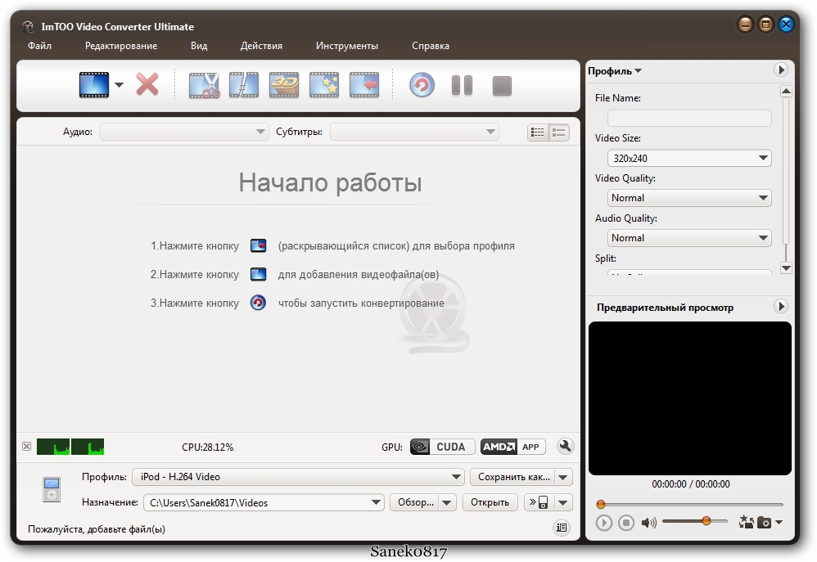Expand the Video Size 320x240 dropdown
Screen dimensions: 817x562
pyautogui.click(x=689, y=158)
